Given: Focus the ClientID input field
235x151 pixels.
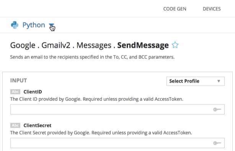Looking at the screenshot, I should pyautogui.click(x=117, y=109).
